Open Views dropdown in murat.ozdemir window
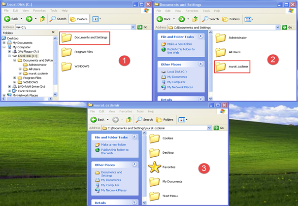The height and width of the screenshot is (206, 298). 183,120
